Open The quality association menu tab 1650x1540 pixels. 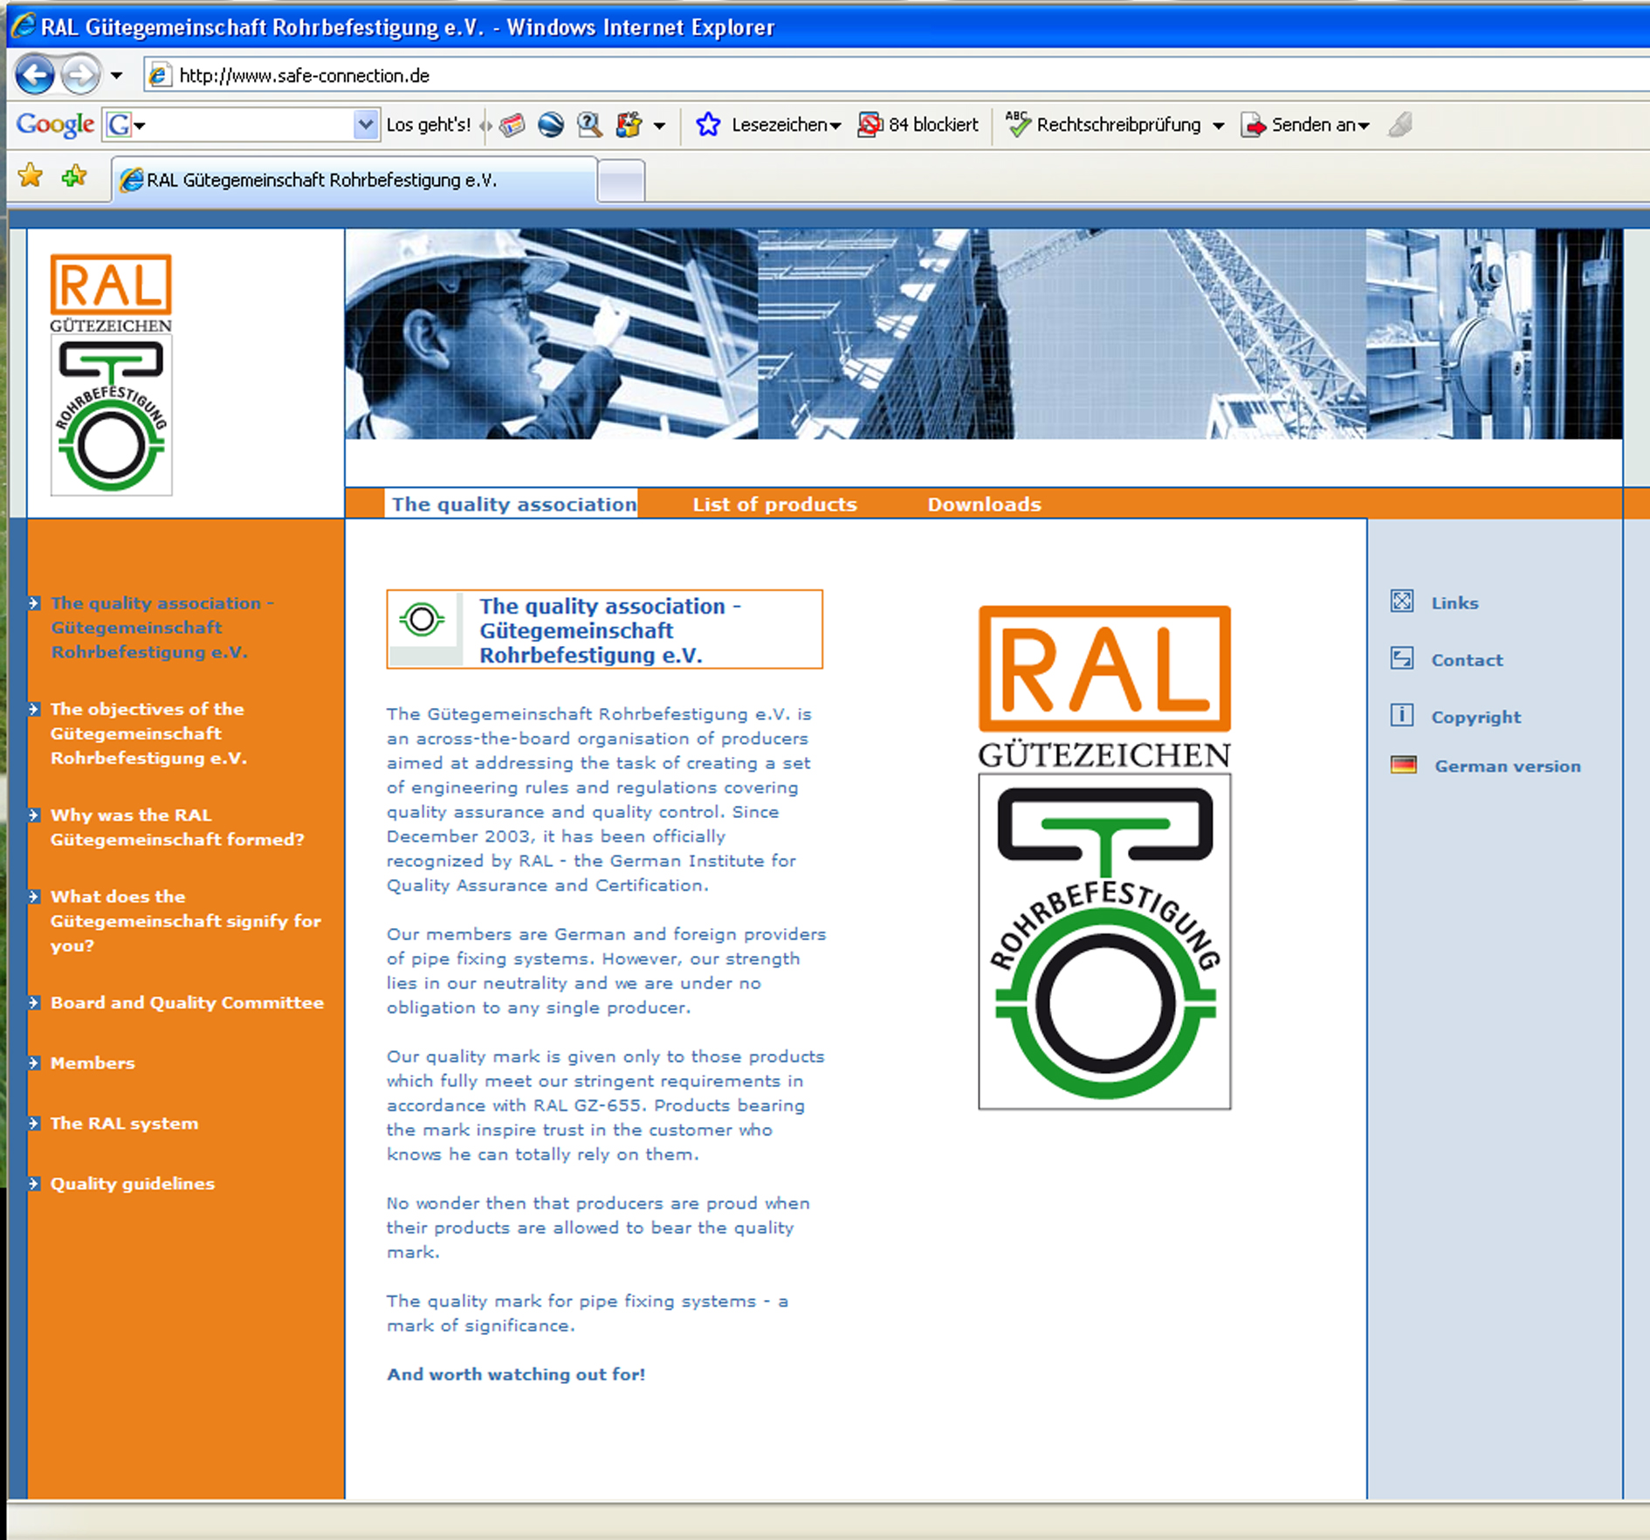(512, 504)
